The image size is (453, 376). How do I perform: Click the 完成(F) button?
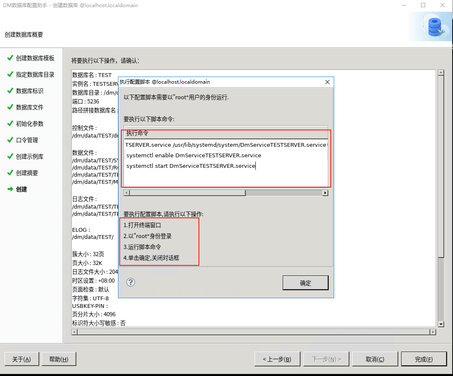click(x=424, y=359)
